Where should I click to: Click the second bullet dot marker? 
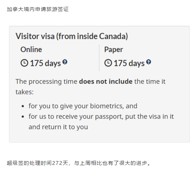[23, 117]
